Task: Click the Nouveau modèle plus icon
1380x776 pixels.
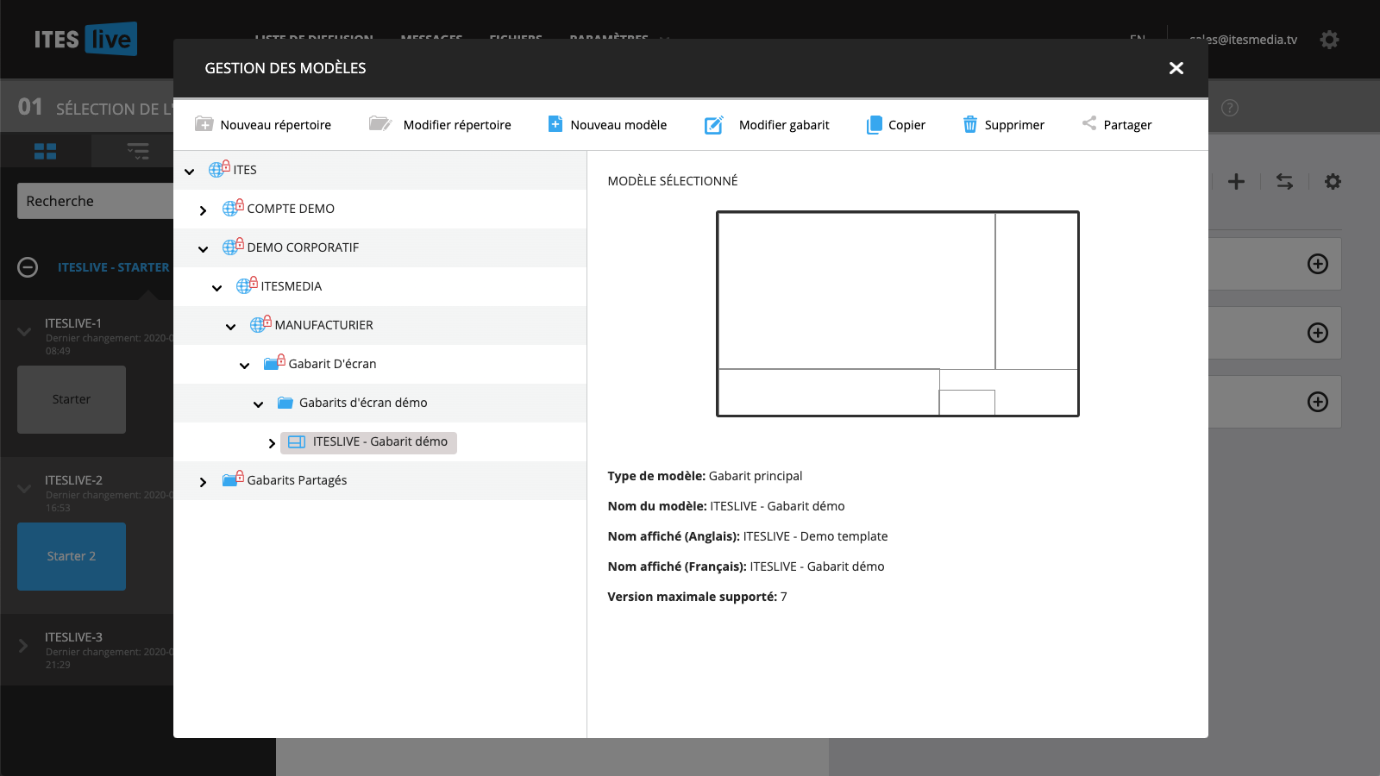Action: click(555, 124)
